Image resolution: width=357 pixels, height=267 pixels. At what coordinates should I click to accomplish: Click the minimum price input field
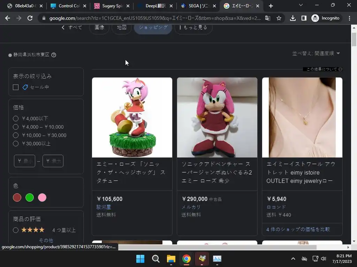[25, 161]
